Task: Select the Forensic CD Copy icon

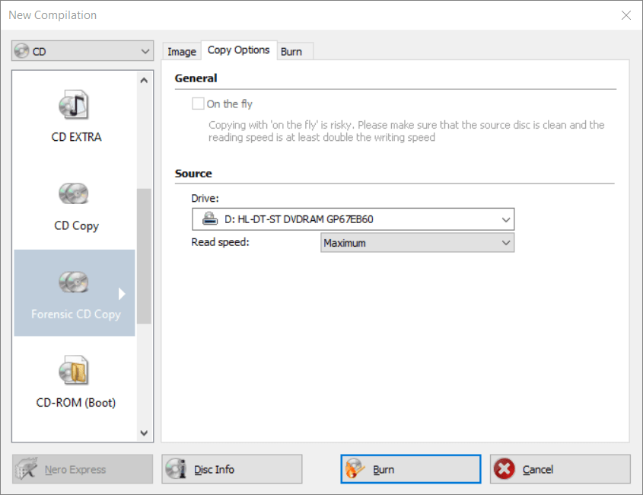Action: click(x=75, y=283)
